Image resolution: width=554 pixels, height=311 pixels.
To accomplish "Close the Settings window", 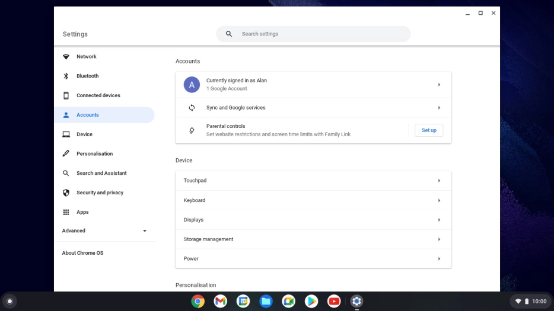I will [x=493, y=13].
